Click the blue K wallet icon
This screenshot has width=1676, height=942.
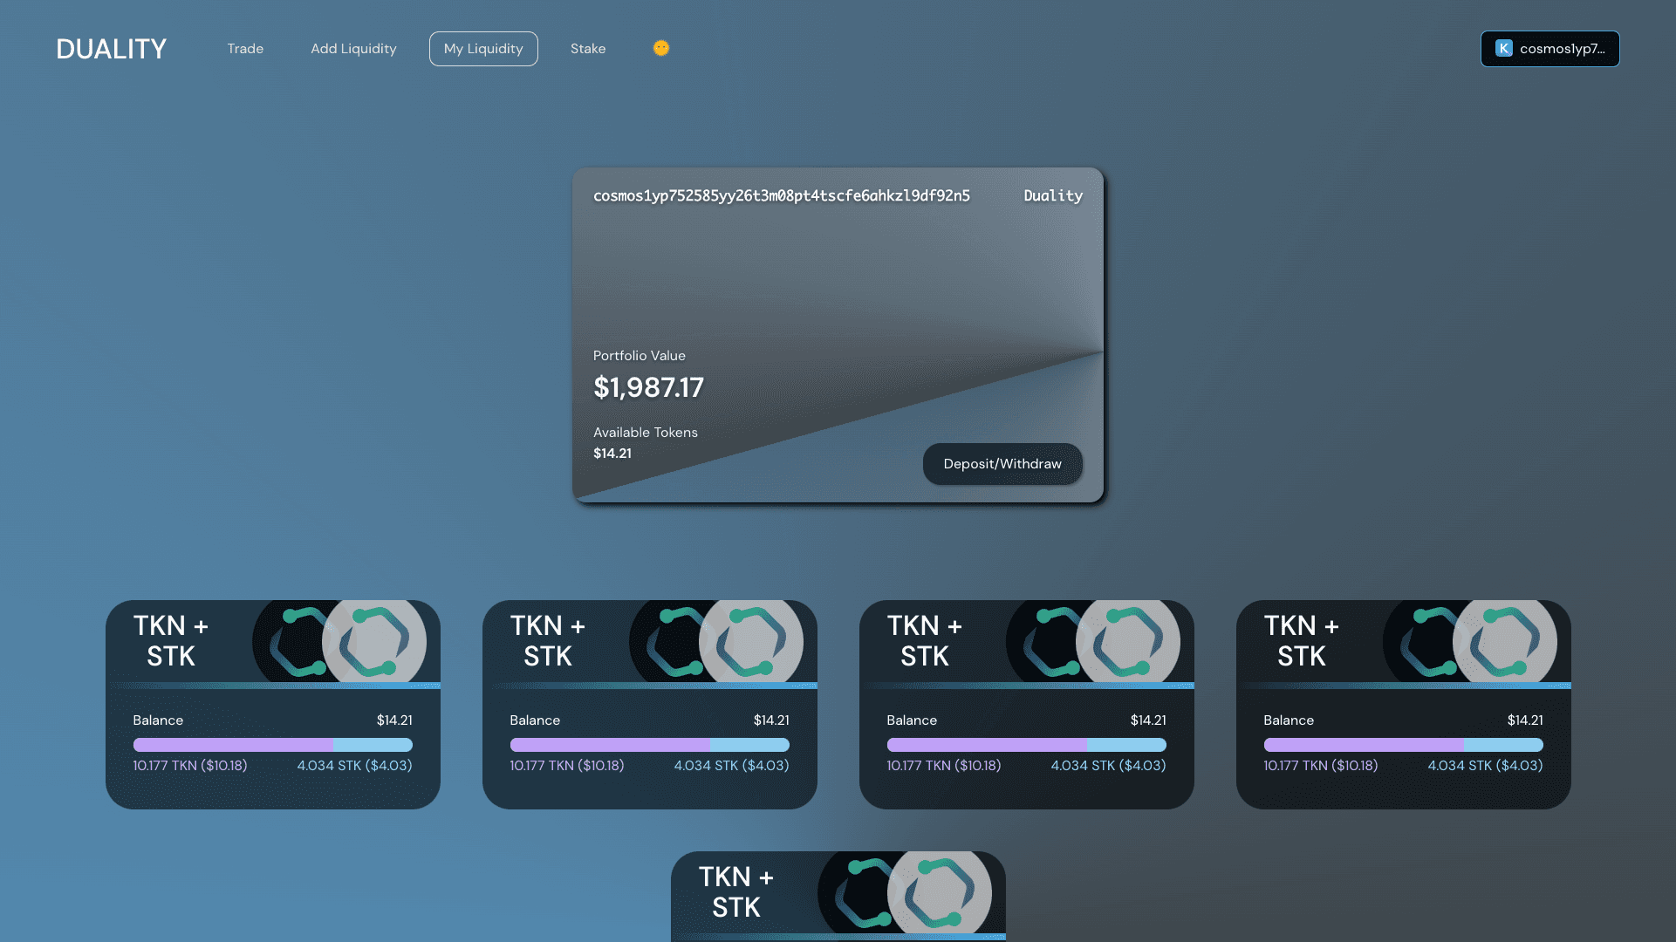(x=1504, y=49)
